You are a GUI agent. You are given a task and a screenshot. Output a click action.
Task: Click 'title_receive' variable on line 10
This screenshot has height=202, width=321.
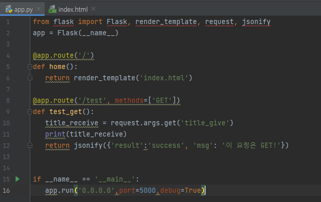pos(72,123)
